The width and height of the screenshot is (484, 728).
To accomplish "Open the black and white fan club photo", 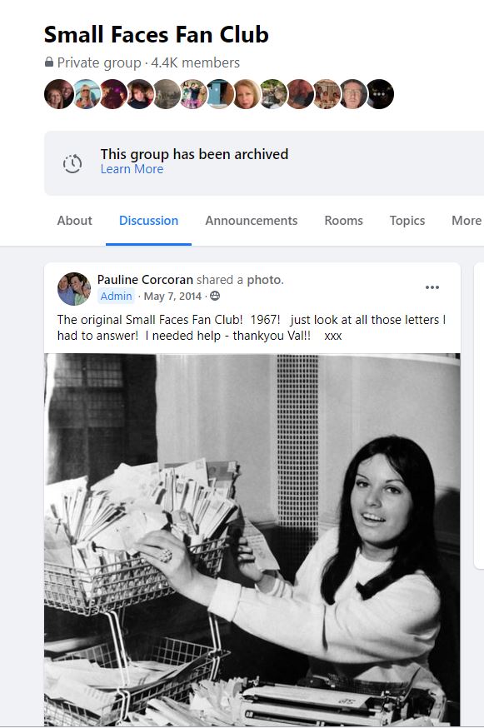I will tap(252, 540).
